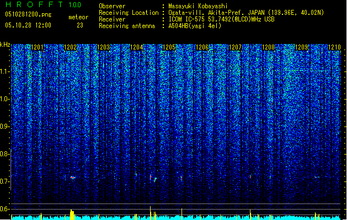Click the 1.0 kHz axis label
The image size is (347, 220).
5,99
